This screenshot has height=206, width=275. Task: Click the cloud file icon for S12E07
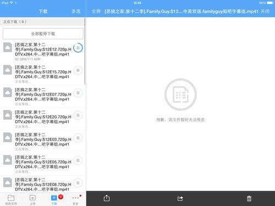tap(8, 92)
